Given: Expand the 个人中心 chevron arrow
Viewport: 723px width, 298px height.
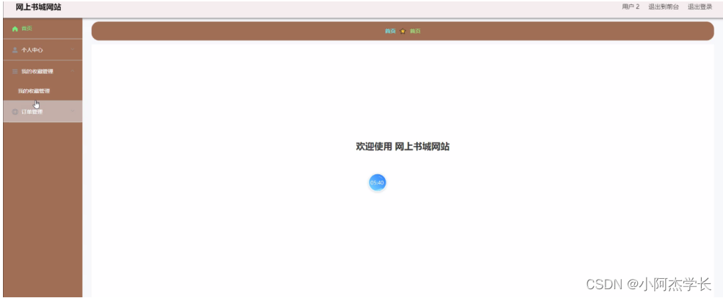Looking at the screenshot, I should click(x=73, y=50).
